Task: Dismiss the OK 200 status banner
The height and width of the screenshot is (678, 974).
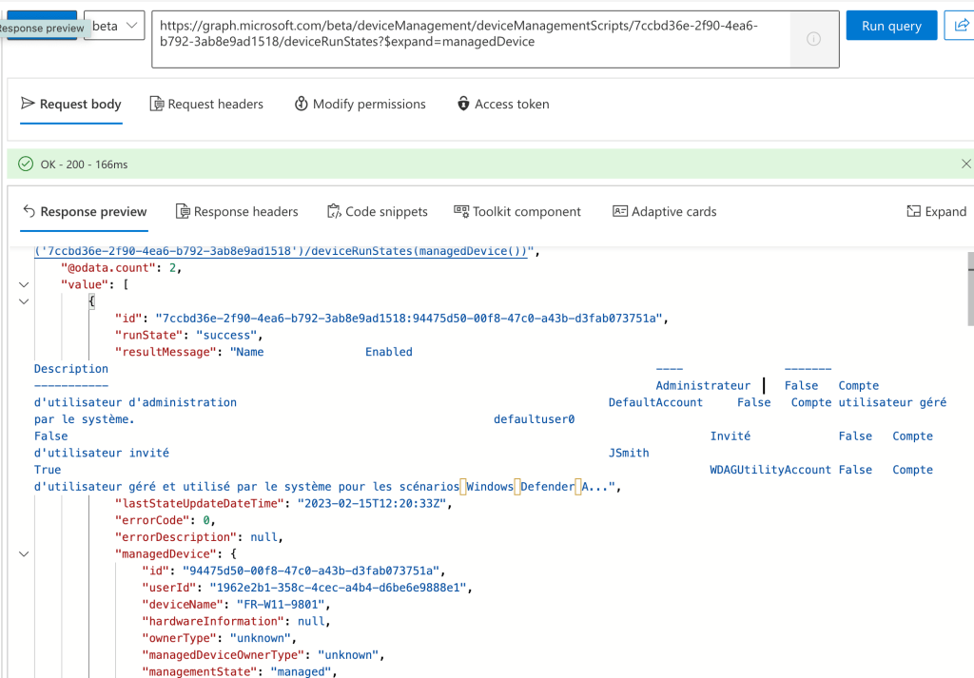Action: 966,165
